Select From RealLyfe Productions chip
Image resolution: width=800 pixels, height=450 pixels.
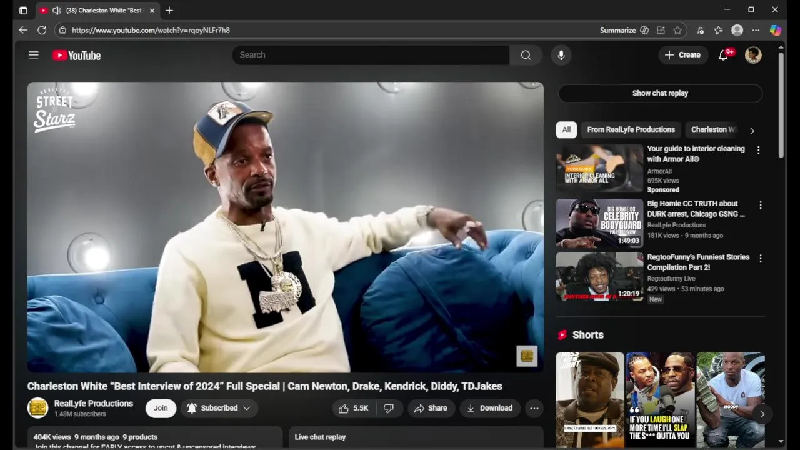click(631, 129)
